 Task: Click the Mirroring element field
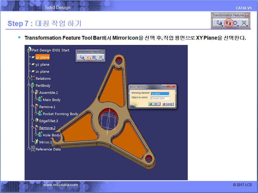pyautogui.click(x=160, y=94)
